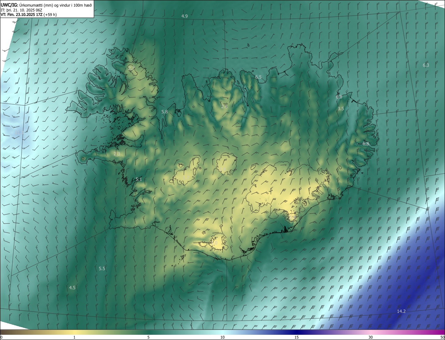This screenshot has height=340, width=445.
Task: Click the 'VT: Fim. 23.10.2025 17Z (+59 h)' line
Action: (x=29, y=15)
